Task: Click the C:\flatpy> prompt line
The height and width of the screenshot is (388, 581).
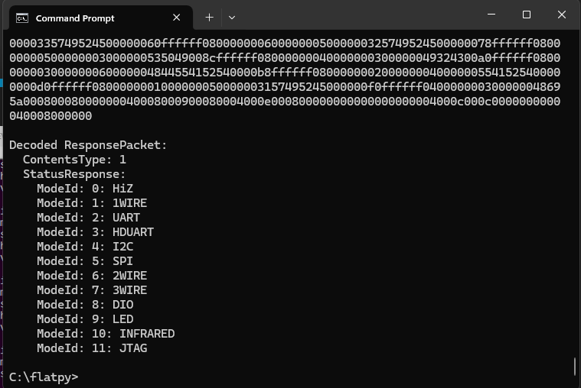Action: coord(44,377)
